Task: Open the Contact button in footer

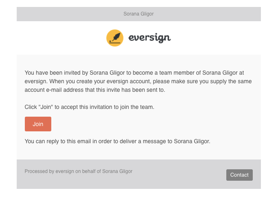Action: pos(239,175)
